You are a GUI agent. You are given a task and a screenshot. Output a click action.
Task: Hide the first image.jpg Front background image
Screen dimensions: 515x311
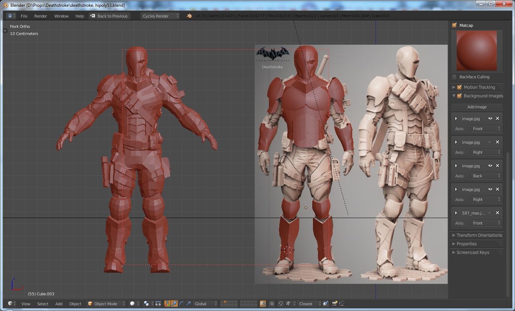click(490, 118)
